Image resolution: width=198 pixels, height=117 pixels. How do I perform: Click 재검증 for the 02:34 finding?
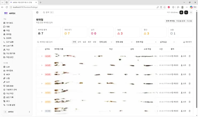pos(175,111)
